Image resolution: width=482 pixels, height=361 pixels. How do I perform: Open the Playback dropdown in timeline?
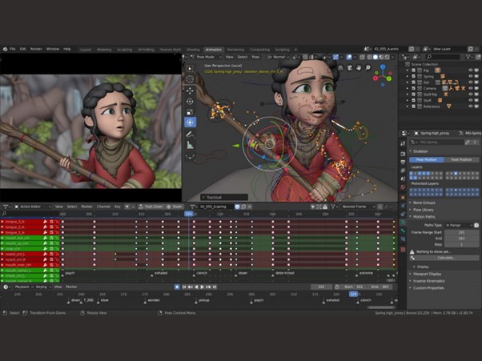pos(23,287)
